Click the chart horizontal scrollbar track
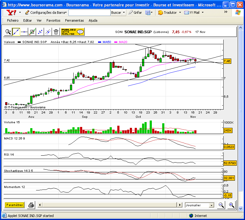This screenshot has height=220, width=245. pos(109,205)
